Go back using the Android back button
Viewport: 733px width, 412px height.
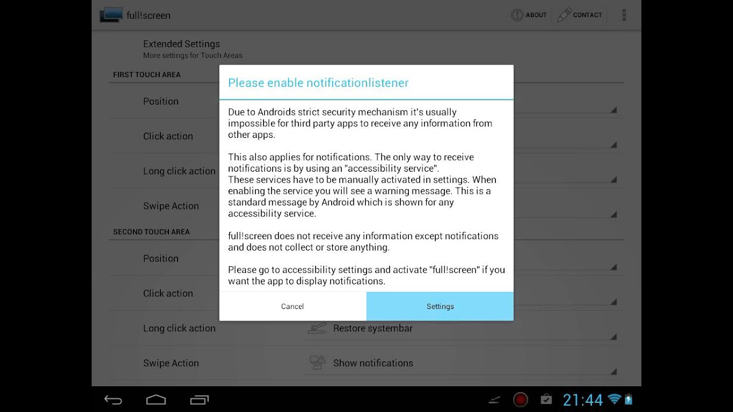click(113, 399)
